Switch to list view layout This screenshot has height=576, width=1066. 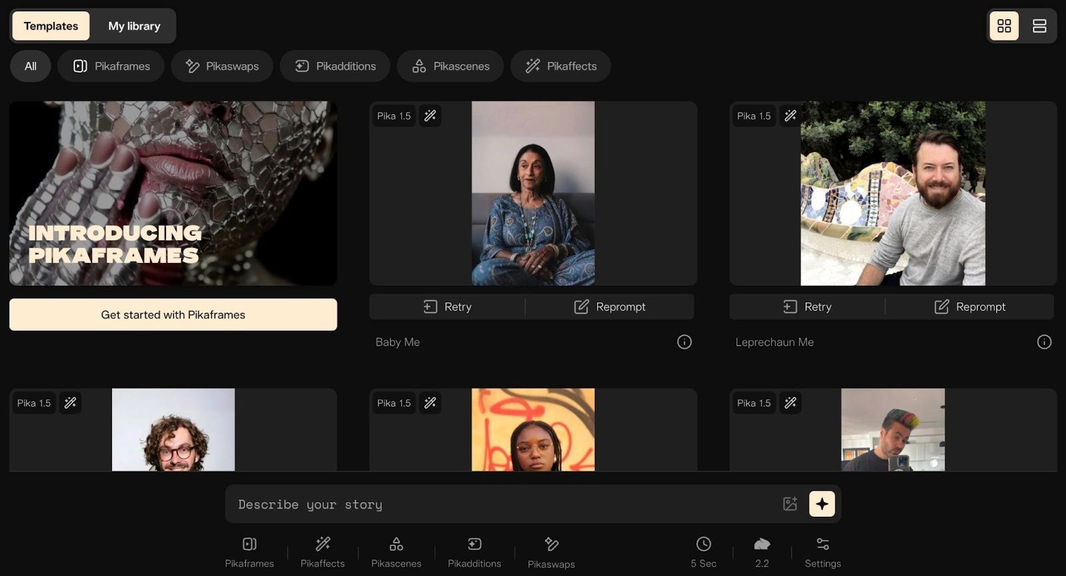[x=1039, y=26]
